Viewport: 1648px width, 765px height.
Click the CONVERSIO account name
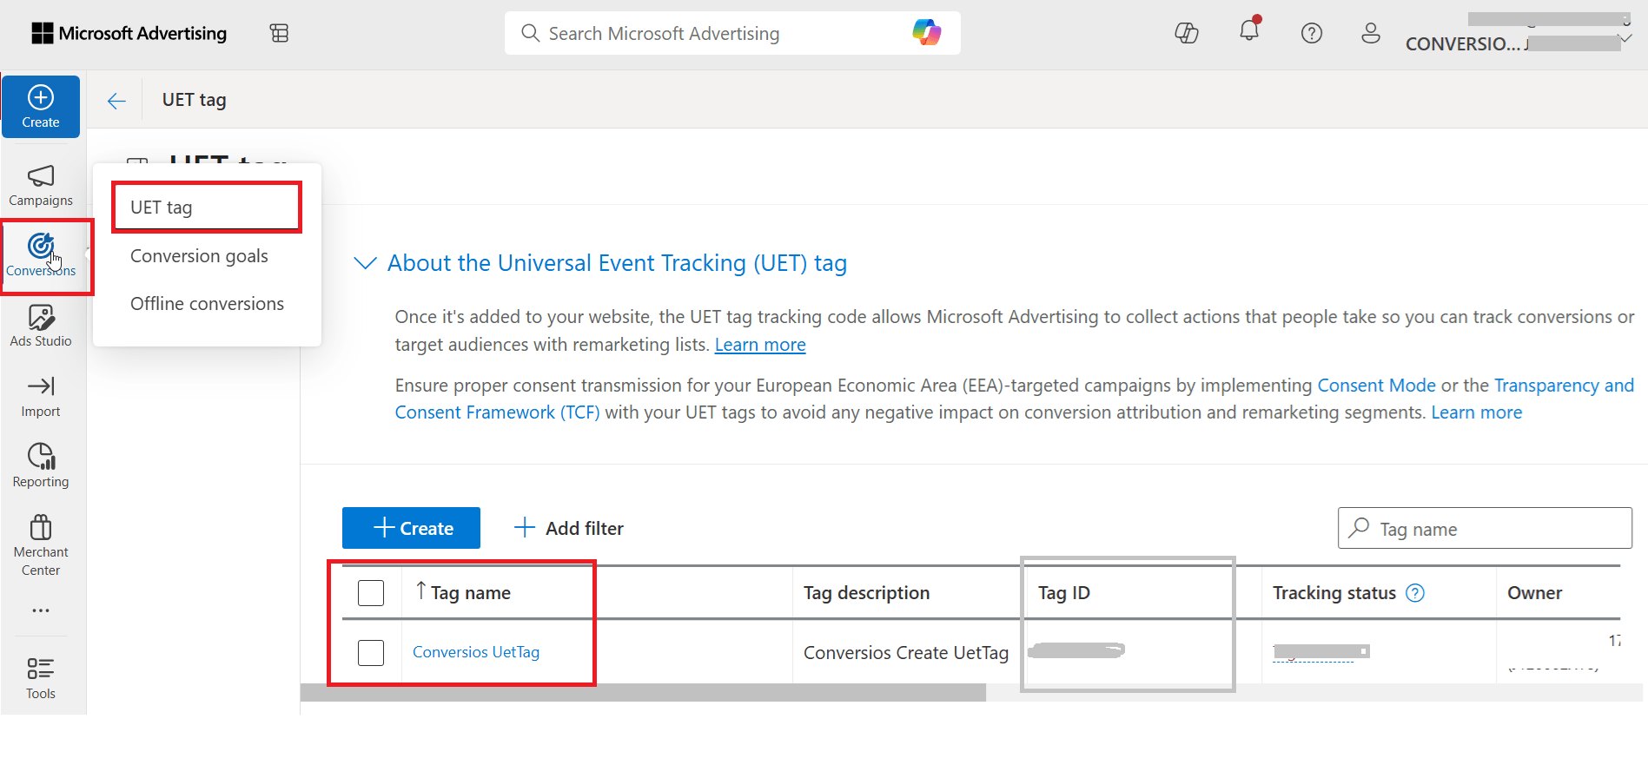click(1463, 43)
